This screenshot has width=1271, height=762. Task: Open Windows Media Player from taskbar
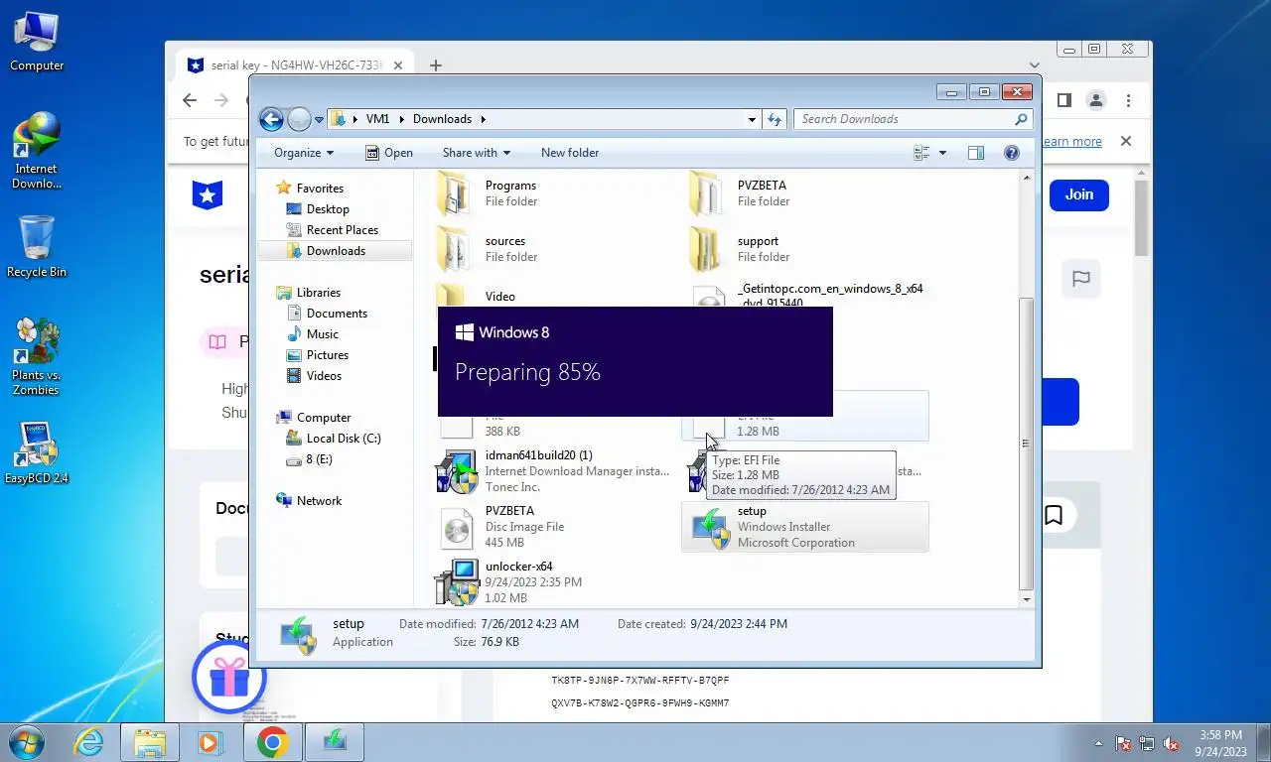[x=209, y=742]
